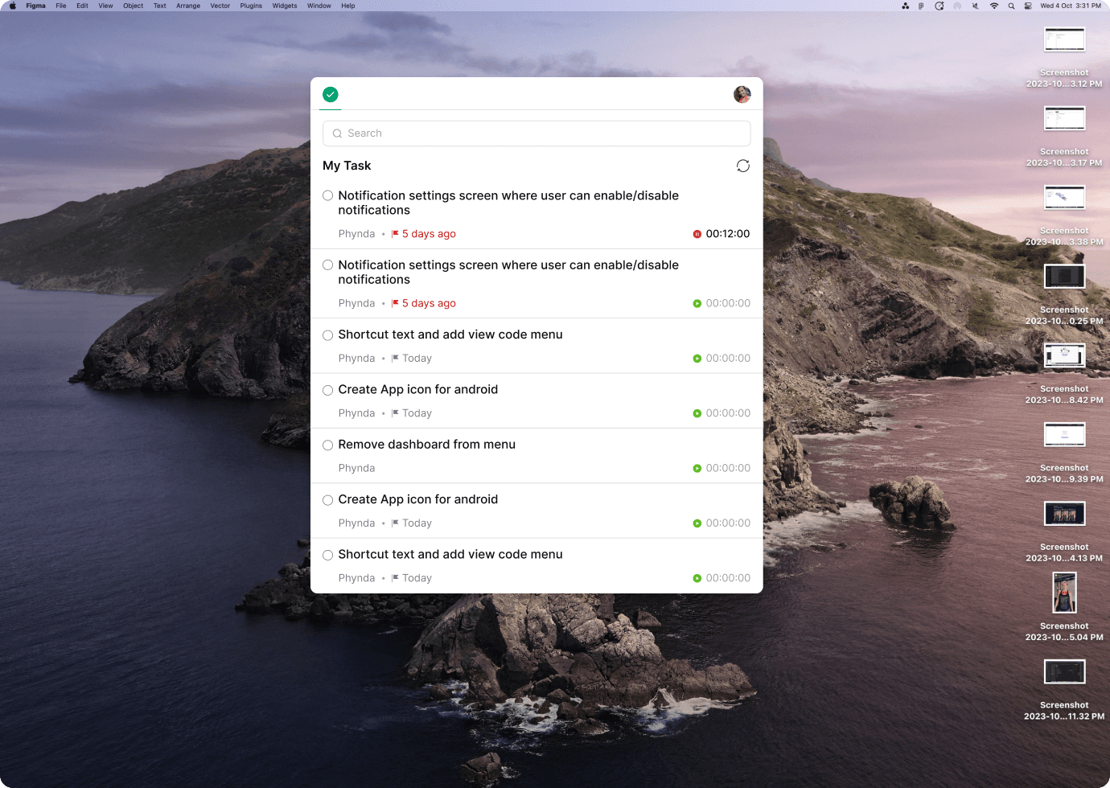Start the timer on the second notification task
The image size is (1110, 788).
[x=697, y=303]
